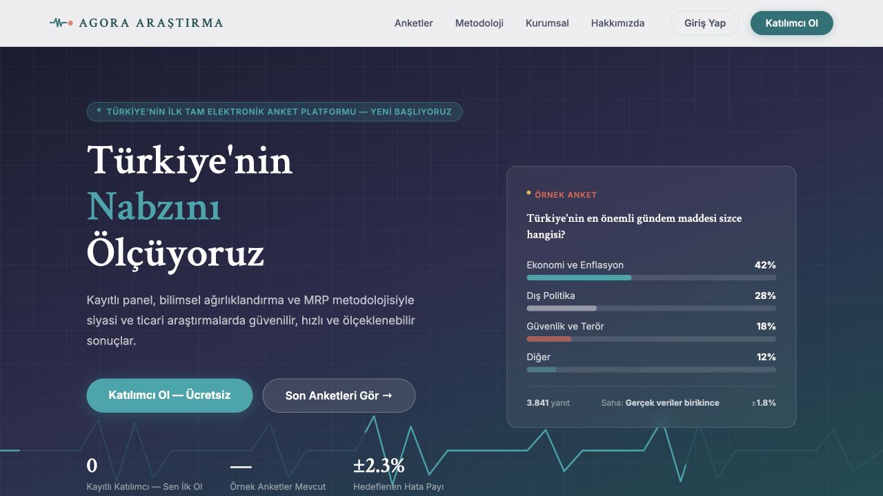
Task: Click Son Anketleri Gör button
Action: pos(339,395)
